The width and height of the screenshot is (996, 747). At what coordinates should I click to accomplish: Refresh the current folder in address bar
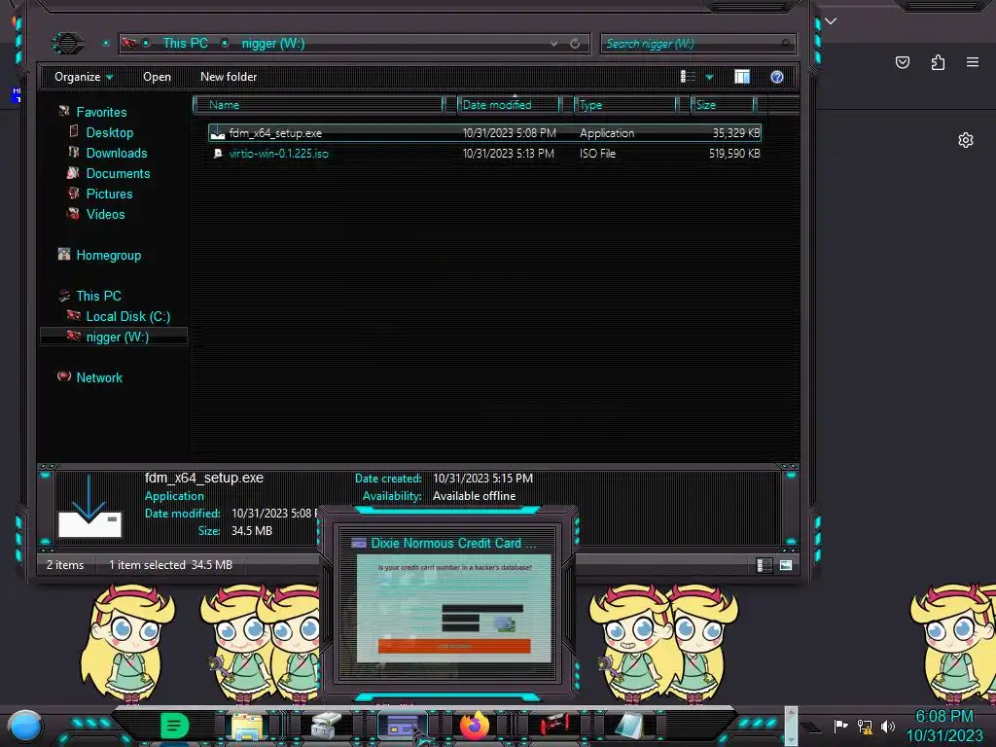[x=575, y=43]
